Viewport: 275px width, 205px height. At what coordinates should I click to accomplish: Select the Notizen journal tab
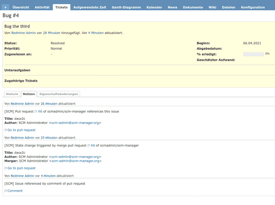tap(29, 94)
